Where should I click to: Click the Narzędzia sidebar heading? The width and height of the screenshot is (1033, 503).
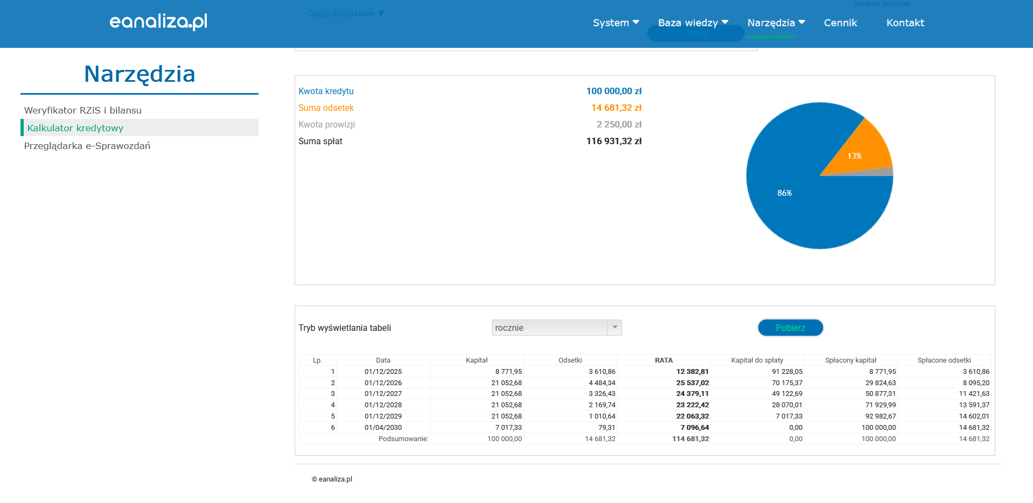pos(139,74)
